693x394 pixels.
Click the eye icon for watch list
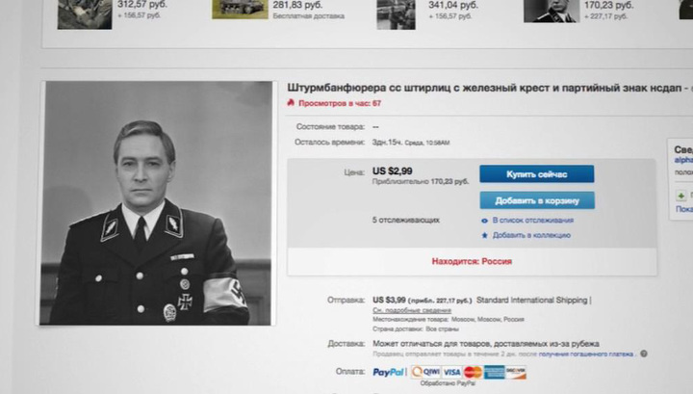click(484, 221)
